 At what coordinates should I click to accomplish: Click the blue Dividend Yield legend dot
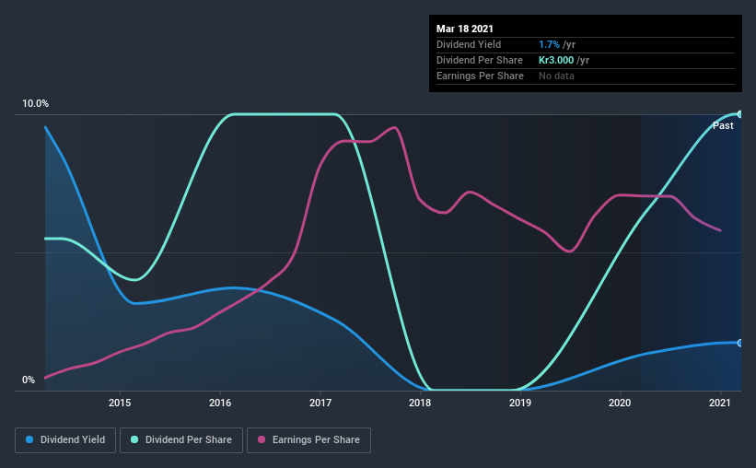coord(29,439)
